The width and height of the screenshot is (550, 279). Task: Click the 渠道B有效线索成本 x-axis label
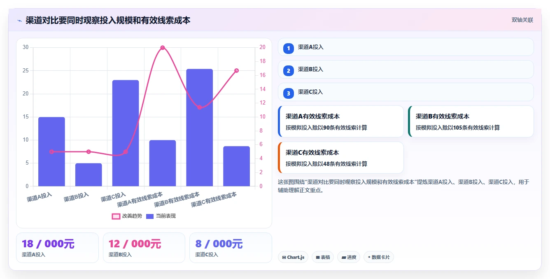pos(177,199)
